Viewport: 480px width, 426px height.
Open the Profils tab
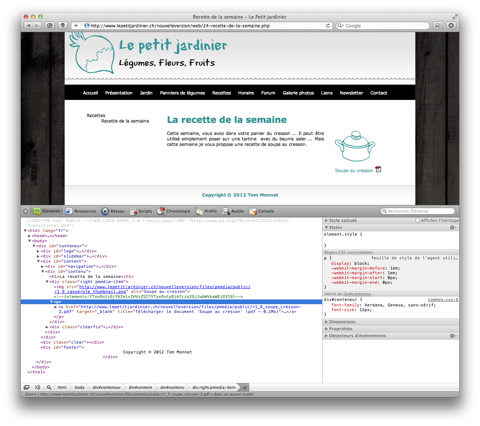click(x=206, y=211)
